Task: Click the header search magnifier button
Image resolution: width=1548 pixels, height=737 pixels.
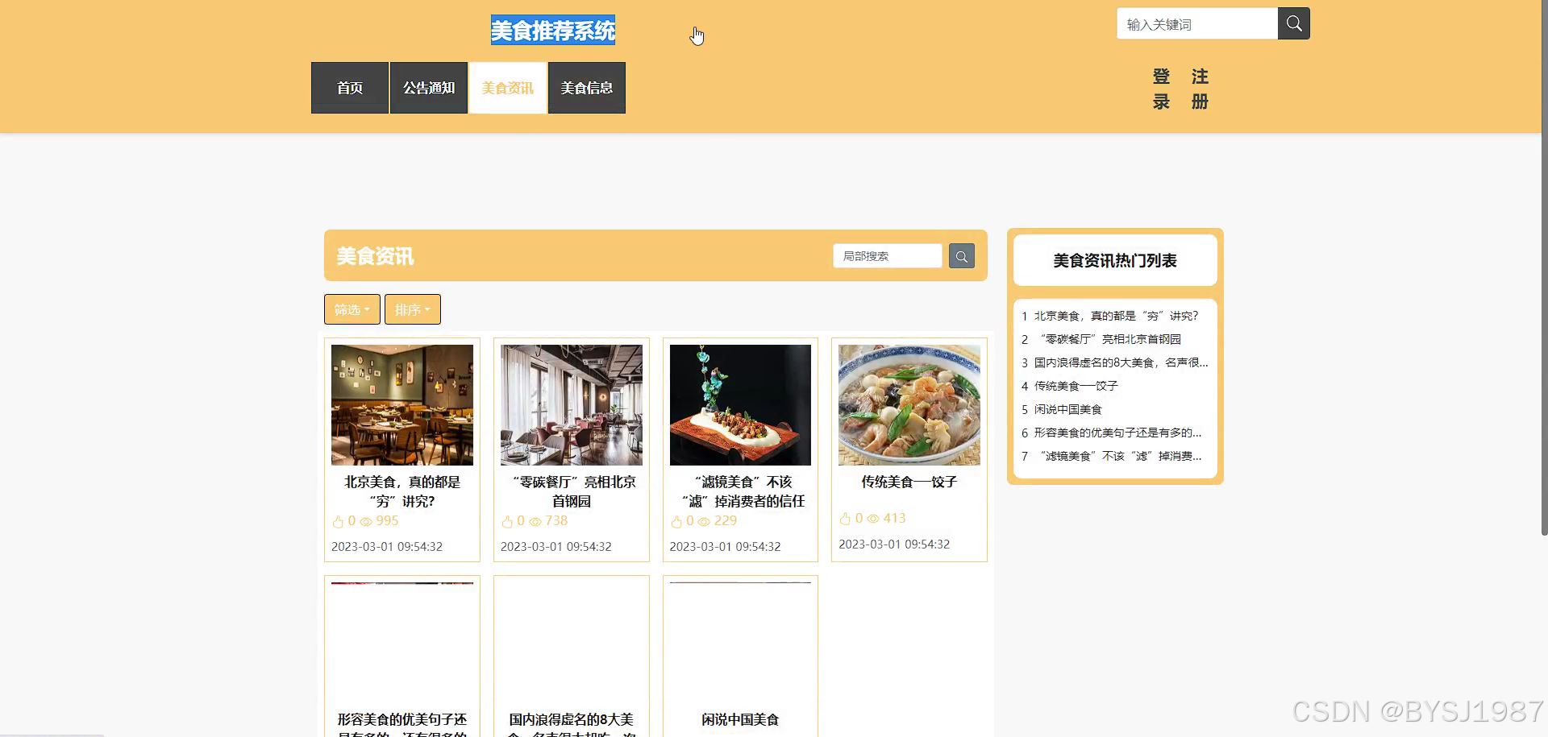Action: coord(1293,23)
